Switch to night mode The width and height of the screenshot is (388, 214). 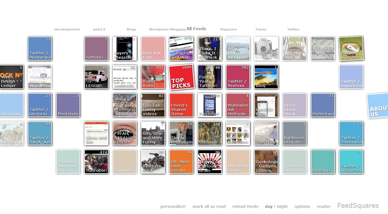coord(282,206)
